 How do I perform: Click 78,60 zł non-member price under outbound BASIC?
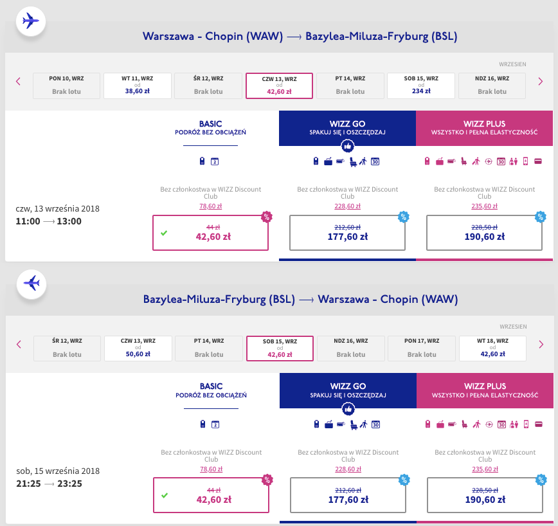(210, 206)
